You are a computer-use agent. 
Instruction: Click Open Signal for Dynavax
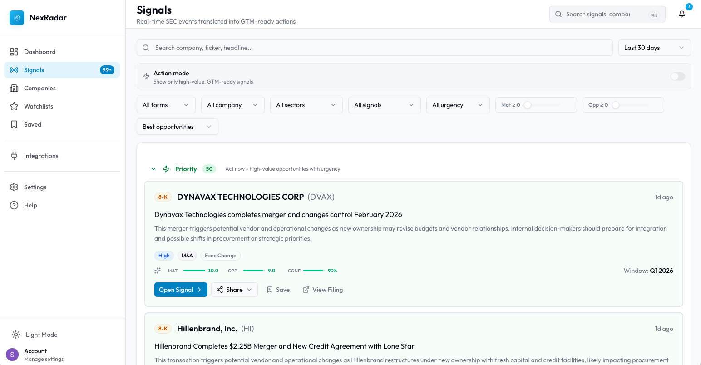(x=181, y=290)
